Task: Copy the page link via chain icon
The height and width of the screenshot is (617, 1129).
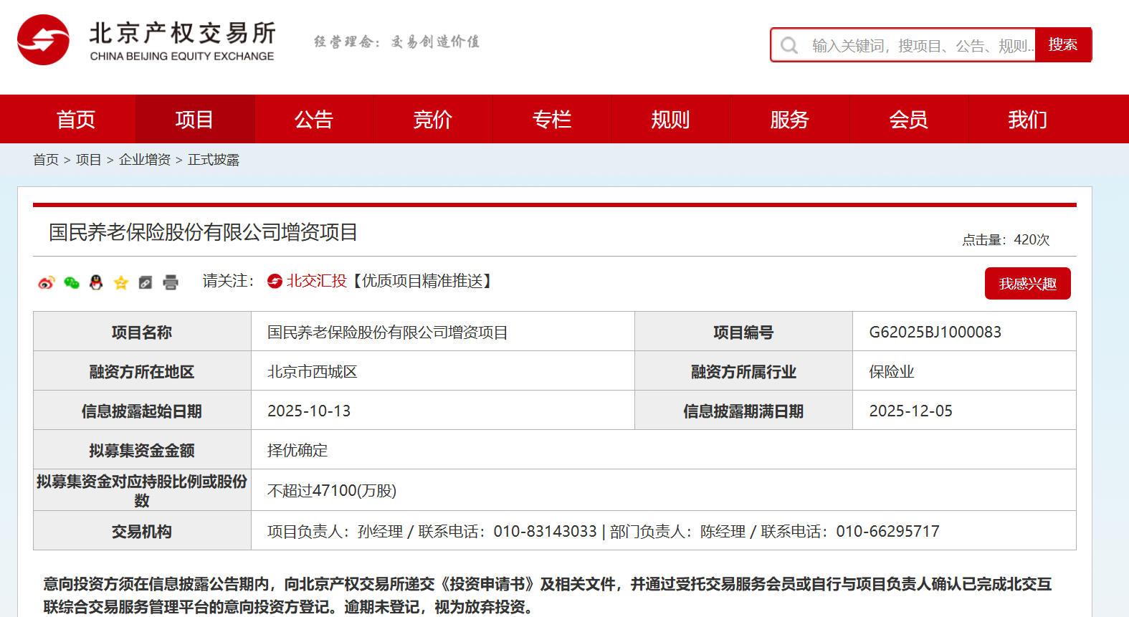Action: coord(146,282)
